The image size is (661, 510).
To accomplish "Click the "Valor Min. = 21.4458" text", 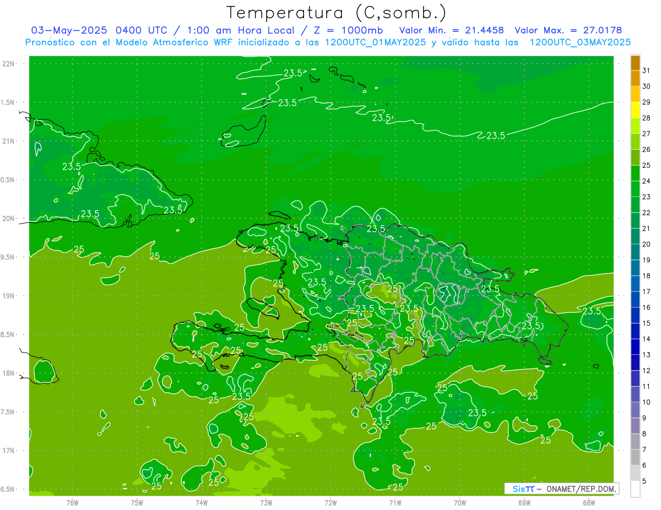I will click(x=452, y=30).
